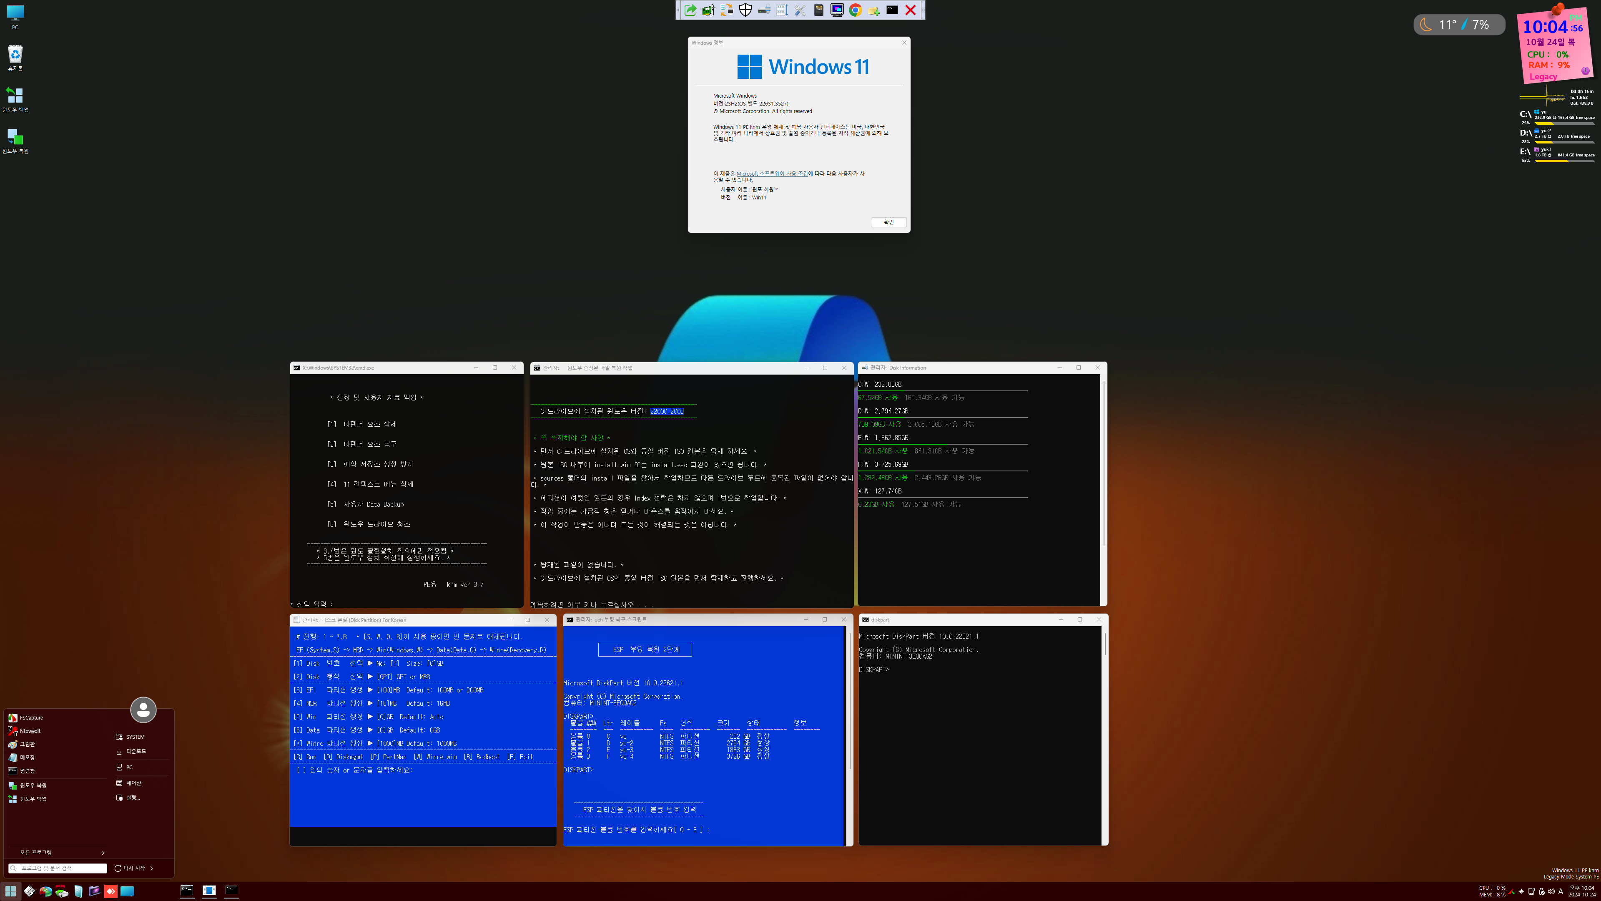Open the PC desktop icon
Image resolution: width=1601 pixels, height=901 pixels.
click(15, 17)
